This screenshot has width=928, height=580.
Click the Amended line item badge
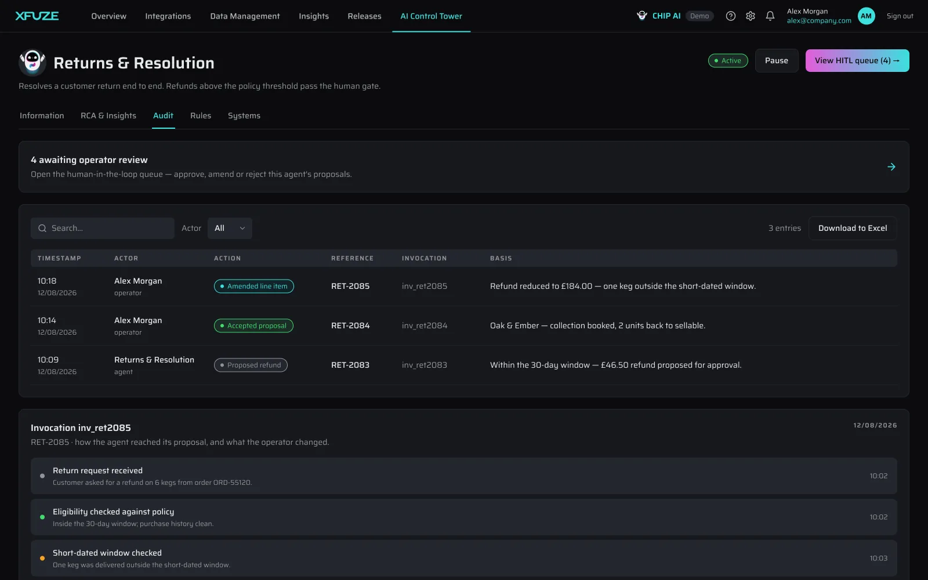tap(254, 287)
